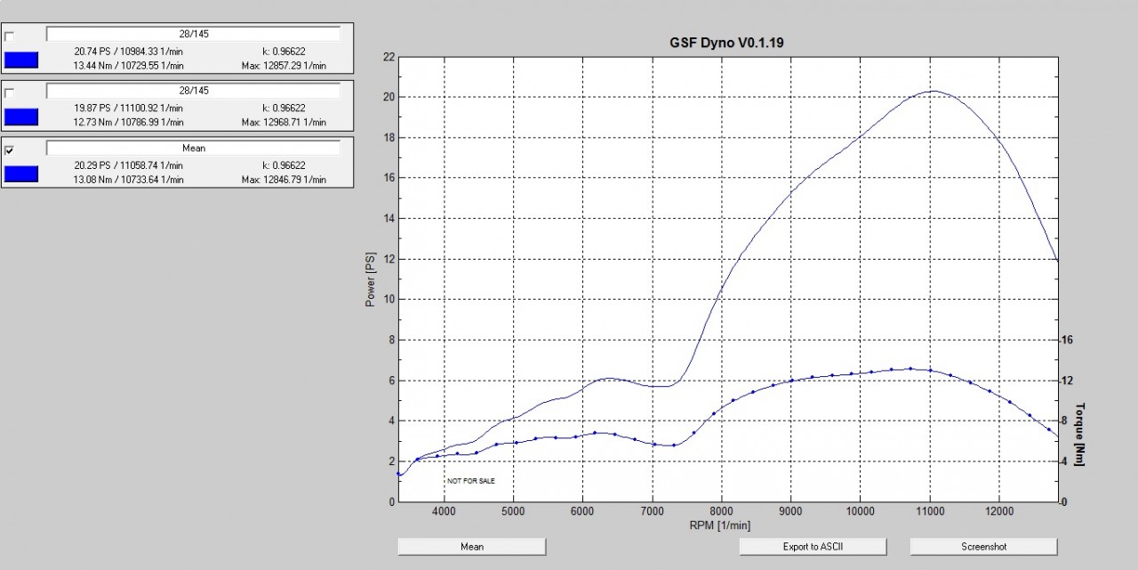Click the Export to ASCII button

pyautogui.click(x=813, y=546)
